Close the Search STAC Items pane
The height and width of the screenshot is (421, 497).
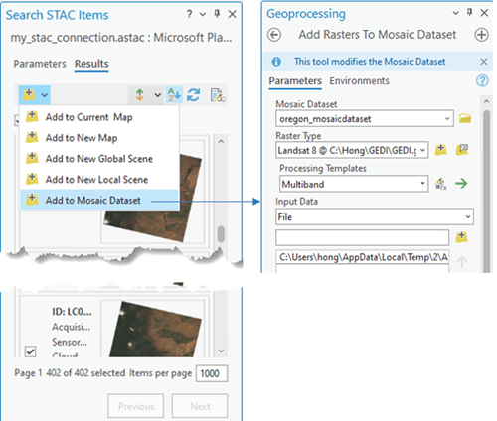(233, 14)
